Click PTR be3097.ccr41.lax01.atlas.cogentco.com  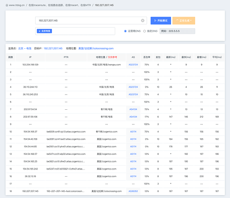66,139
